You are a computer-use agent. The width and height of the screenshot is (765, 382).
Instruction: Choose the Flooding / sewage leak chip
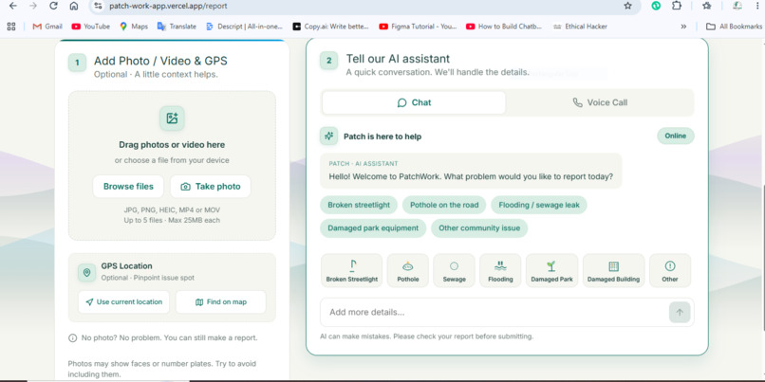539,205
